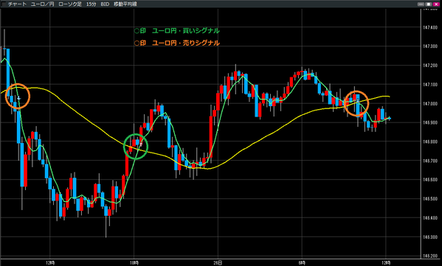The image size is (442, 266).
Task: Maximize the chart window
Action: point(429,4)
